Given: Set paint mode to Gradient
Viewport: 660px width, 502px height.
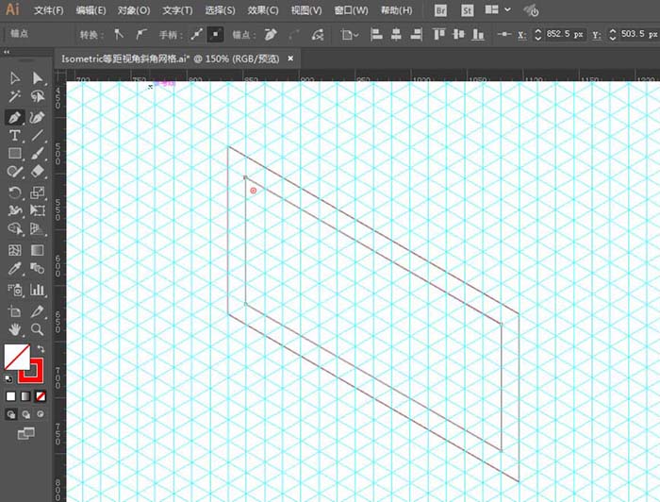Looking at the screenshot, I should pyautogui.click(x=25, y=396).
